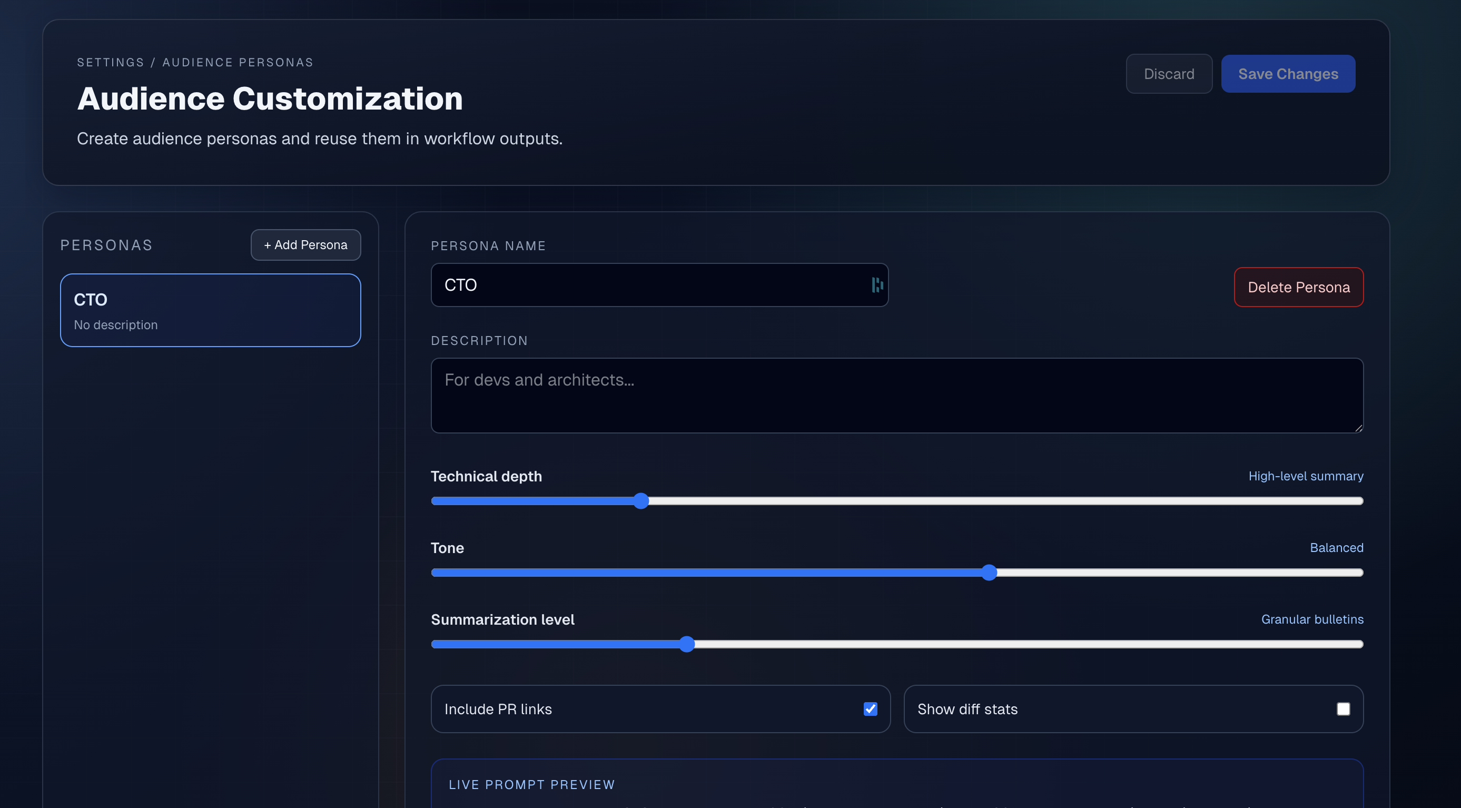Click the Granular bulletins label
This screenshot has height=808, width=1461.
click(1312, 619)
